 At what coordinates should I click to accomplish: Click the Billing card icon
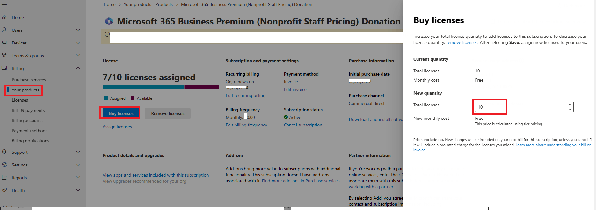point(4,68)
